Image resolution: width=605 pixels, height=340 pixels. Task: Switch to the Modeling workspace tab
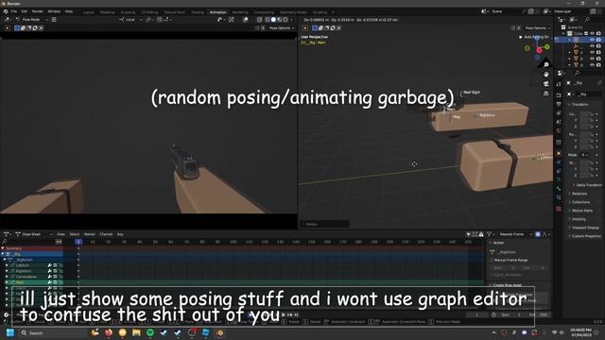(x=107, y=12)
